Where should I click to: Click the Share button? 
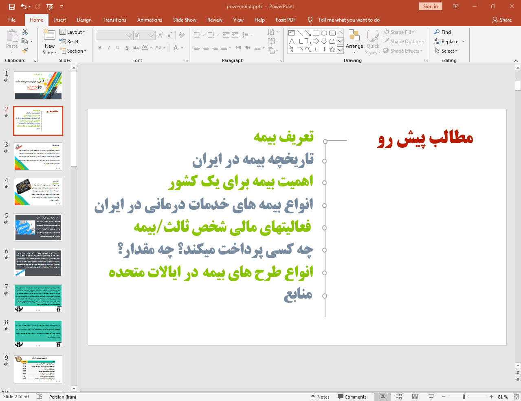pos(501,20)
